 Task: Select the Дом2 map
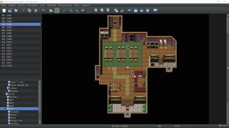click(x=11, y=103)
